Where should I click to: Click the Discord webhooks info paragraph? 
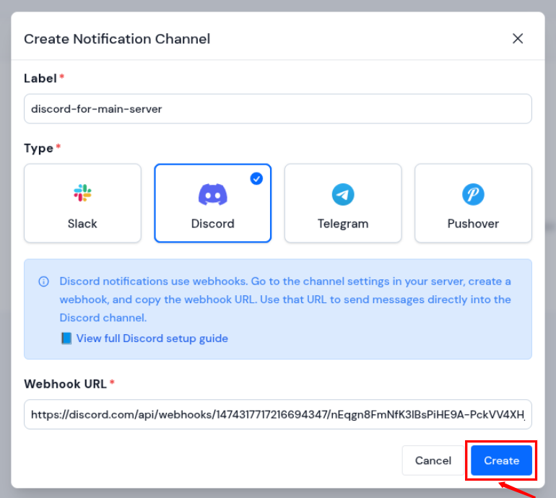(285, 300)
